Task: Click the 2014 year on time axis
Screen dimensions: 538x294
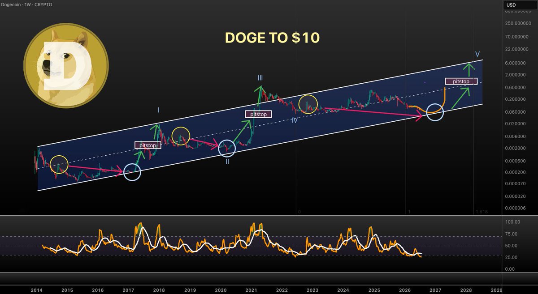Action: click(x=37, y=290)
